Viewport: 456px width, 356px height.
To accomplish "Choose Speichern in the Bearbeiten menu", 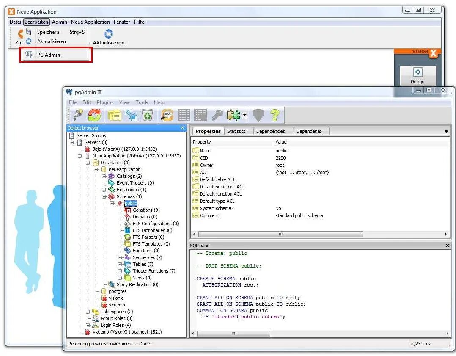I will 55,32.
